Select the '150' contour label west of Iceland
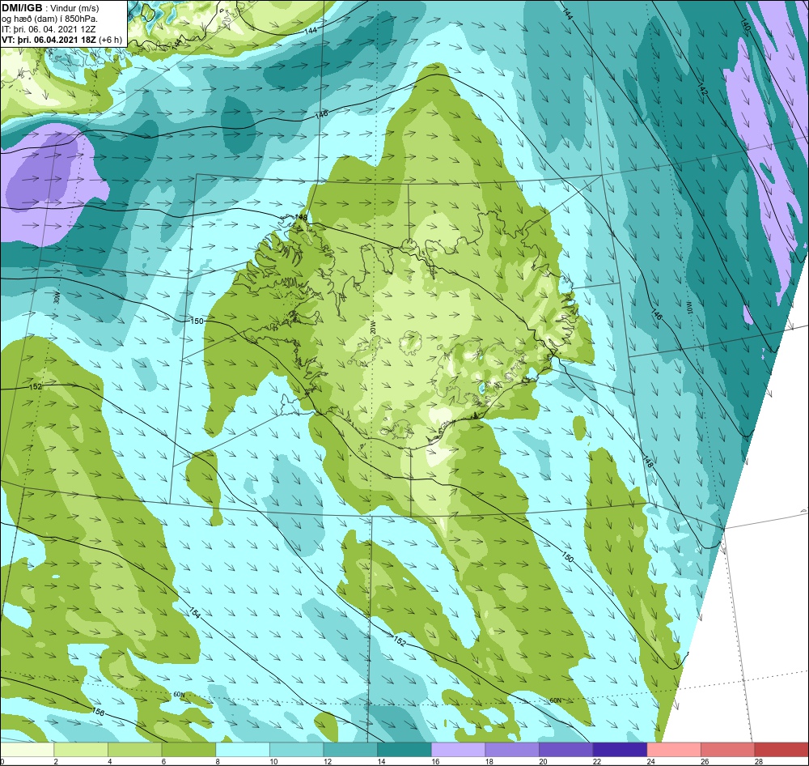The height and width of the screenshot is (766, 809). (x=197, y=321)
